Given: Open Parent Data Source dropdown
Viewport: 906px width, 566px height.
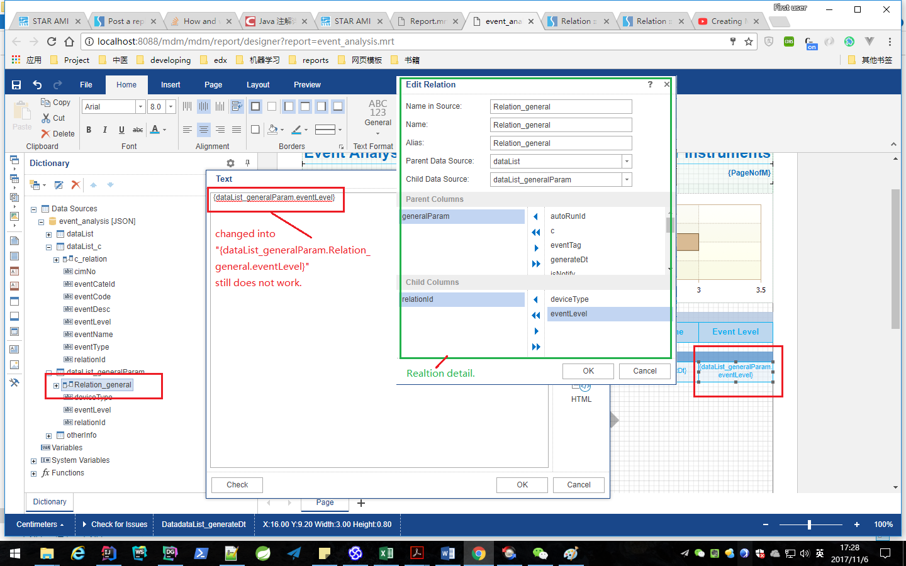Looking at the screenshot, I should pos(627,162).
